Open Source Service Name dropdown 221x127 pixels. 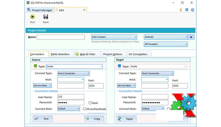(42, 85)
